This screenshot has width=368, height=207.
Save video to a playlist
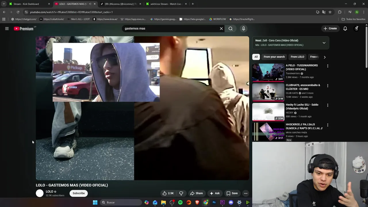point(232,193)
